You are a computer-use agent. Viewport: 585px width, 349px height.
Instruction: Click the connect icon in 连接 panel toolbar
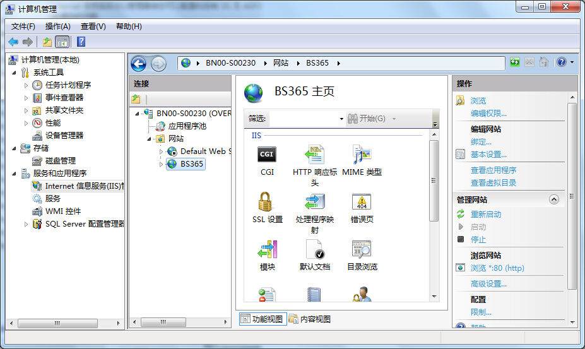click(136, 99)
